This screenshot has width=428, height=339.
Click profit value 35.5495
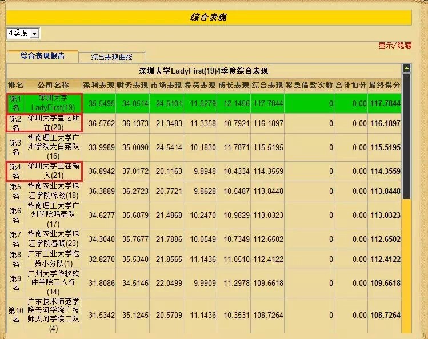(x=102, y=103)
